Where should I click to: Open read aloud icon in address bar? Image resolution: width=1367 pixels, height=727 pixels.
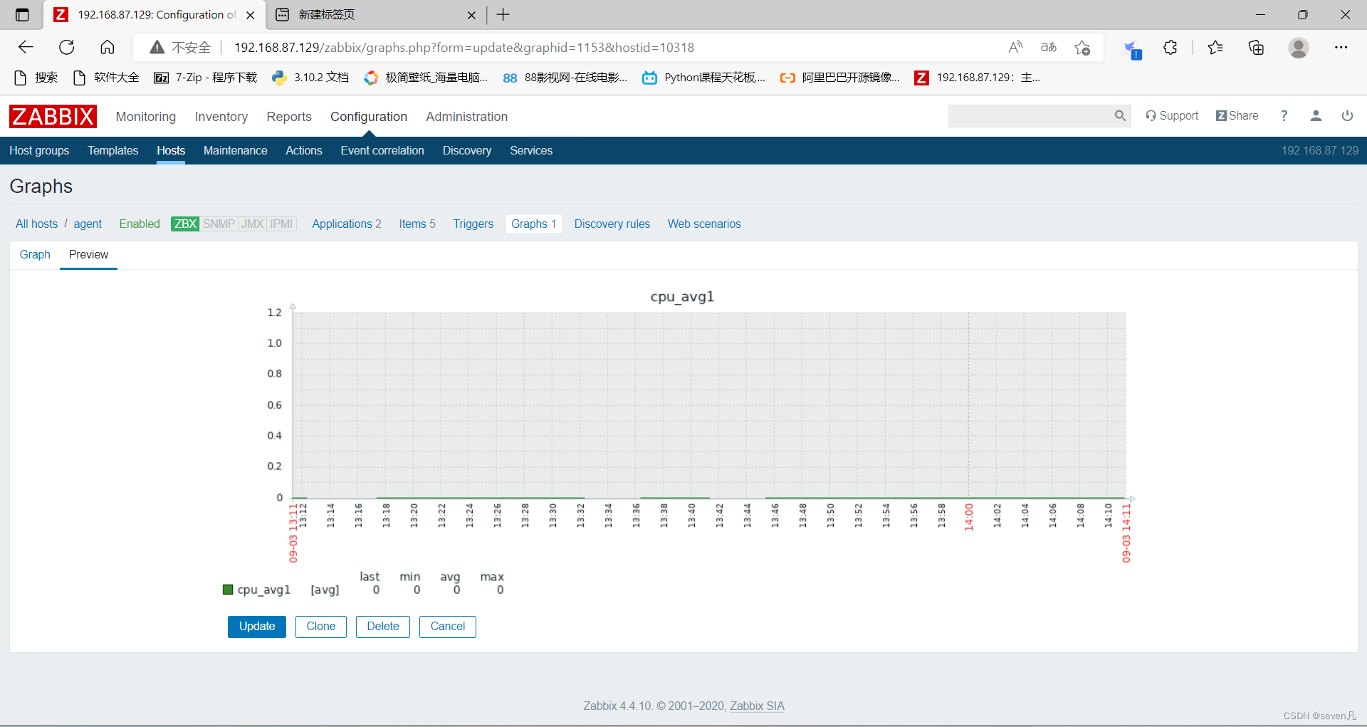[x=1016, y=48]
